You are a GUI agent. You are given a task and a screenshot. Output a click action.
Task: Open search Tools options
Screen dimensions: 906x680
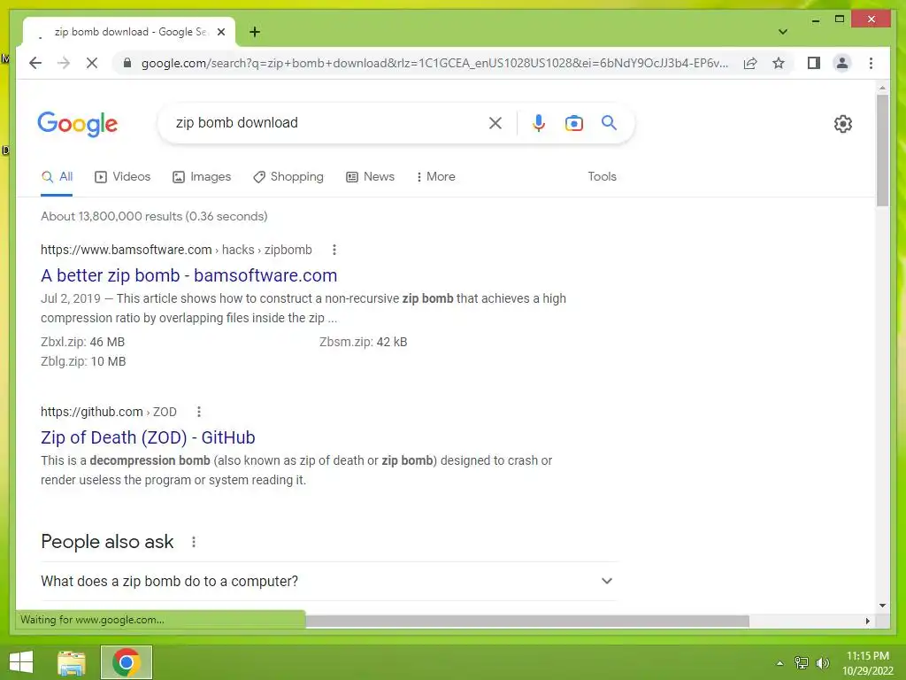point(602,177)
